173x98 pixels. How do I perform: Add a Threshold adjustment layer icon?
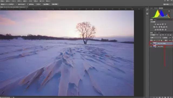[160, 30]
